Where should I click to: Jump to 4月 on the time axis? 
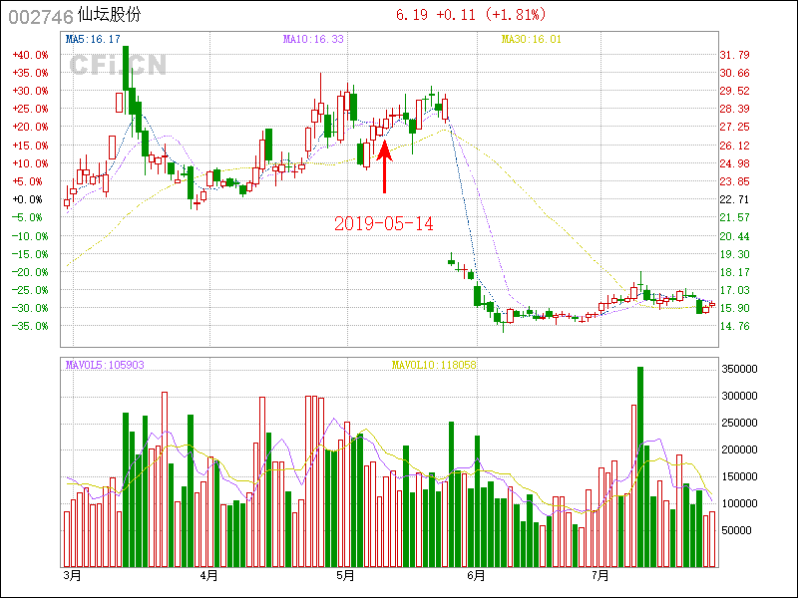click(208, 576)
